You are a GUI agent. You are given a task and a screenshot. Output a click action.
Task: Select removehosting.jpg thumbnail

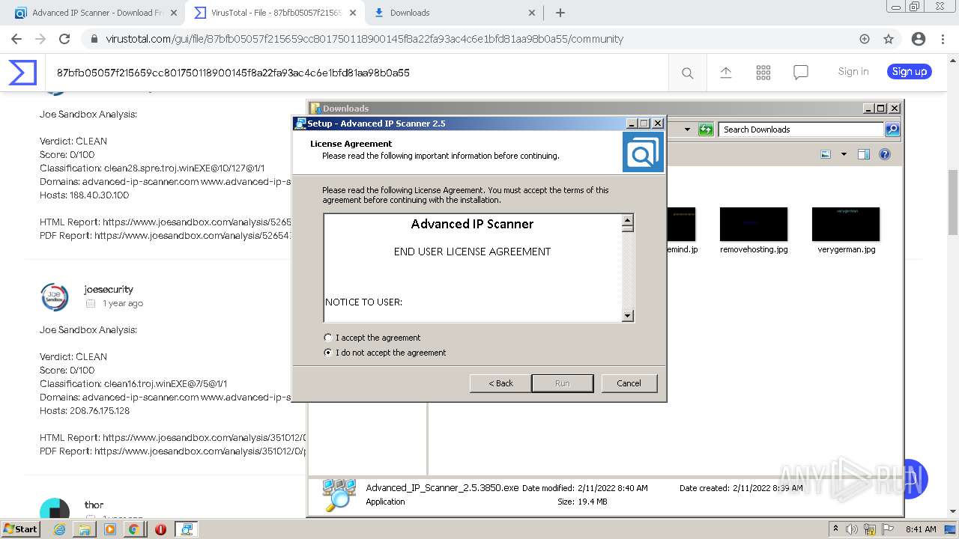click(754, 224)
